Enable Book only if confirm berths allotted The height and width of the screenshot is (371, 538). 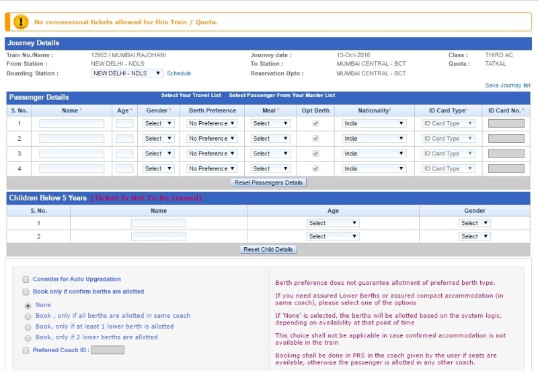pos(26,292)
